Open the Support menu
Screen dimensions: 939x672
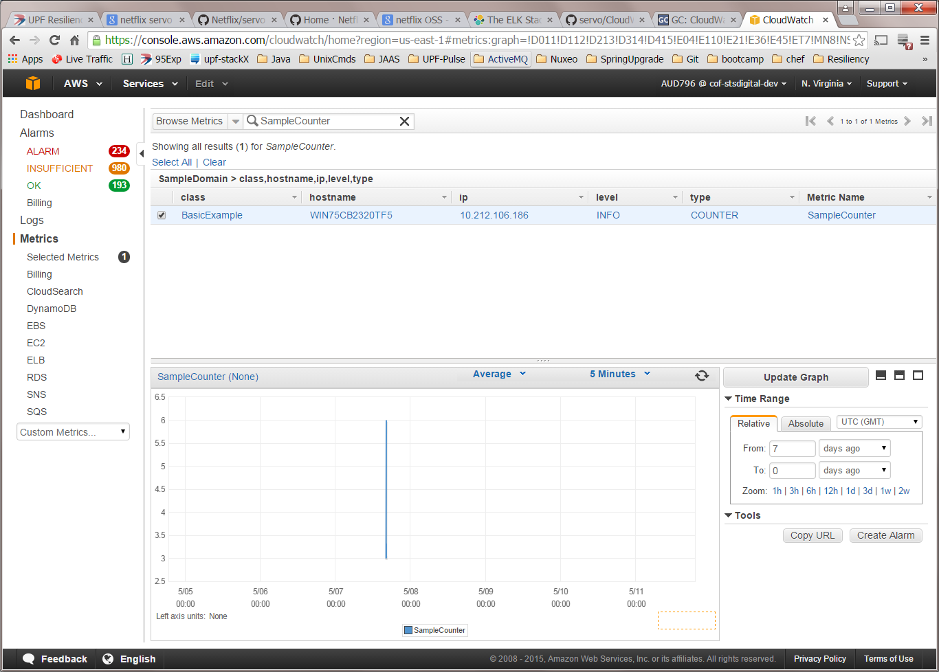887,84
